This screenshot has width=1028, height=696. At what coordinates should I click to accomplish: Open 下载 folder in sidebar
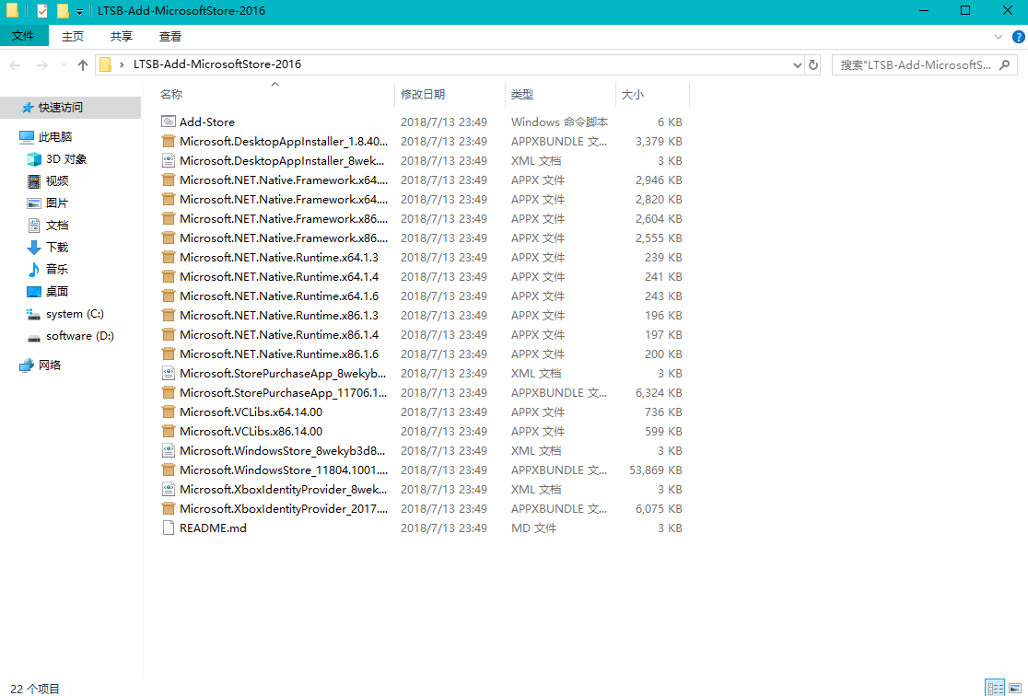[57, 247]
